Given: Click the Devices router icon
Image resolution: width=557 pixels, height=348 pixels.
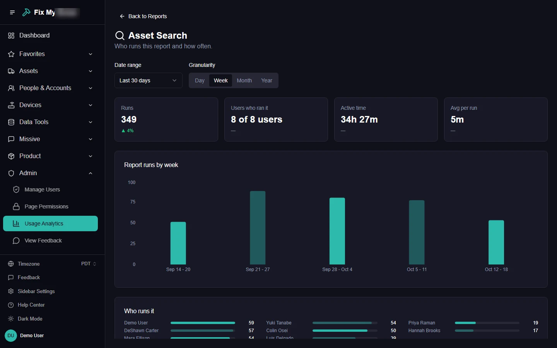Looking at the screenshot, I should [11, 105].
